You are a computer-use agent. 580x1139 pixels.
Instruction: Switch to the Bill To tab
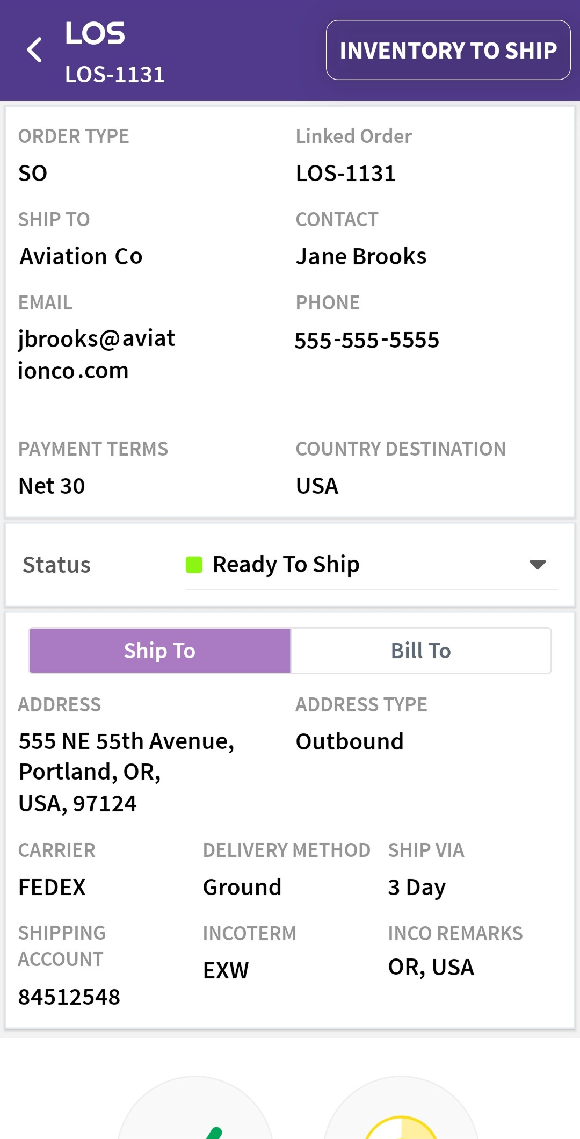click(421, 651)
